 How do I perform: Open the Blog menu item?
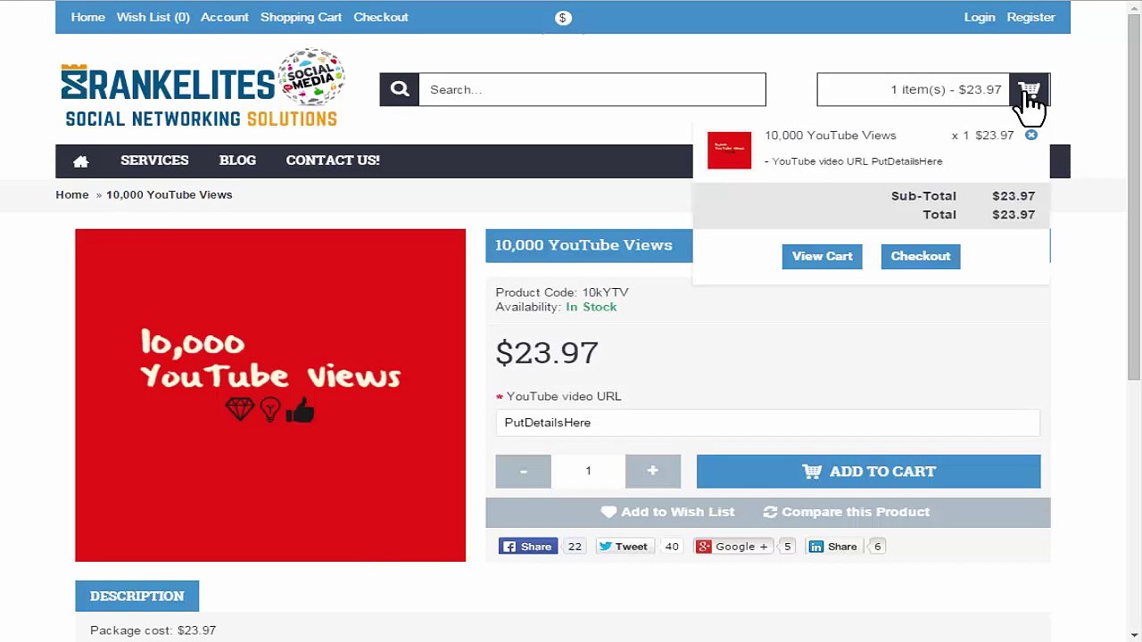click(237, 160)
